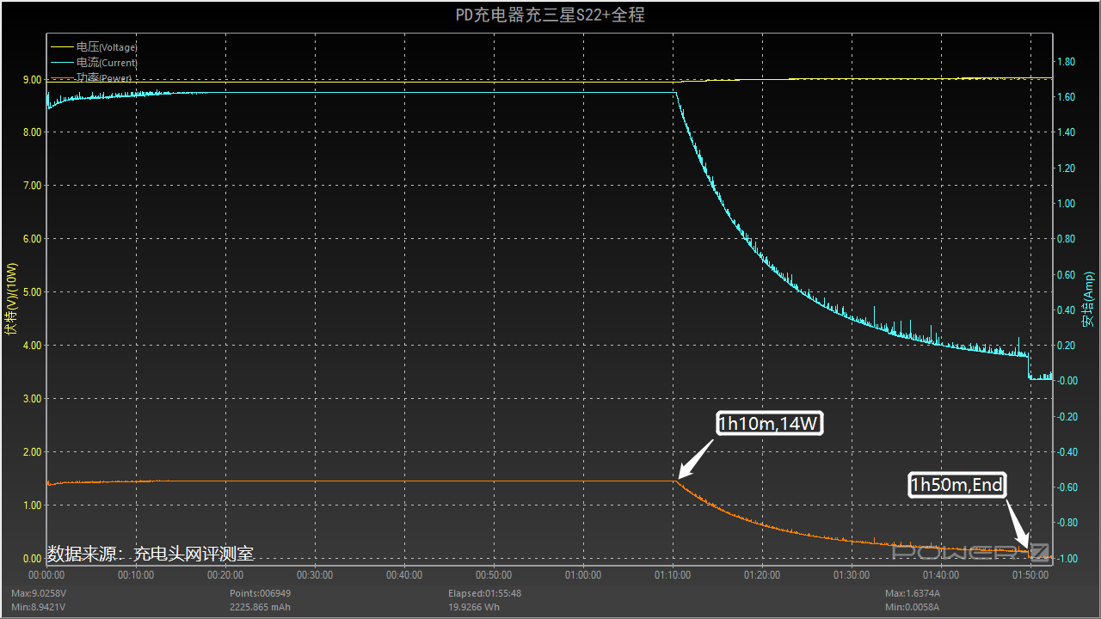Click the 1.60 right axis tick label
1101x619 pixels.
coord(1066,97)
